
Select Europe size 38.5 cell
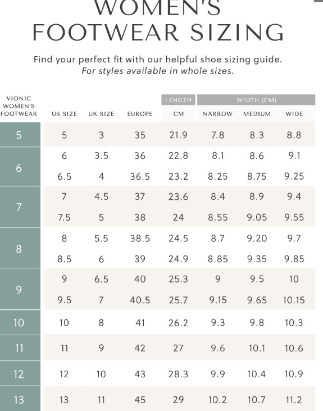pyautogui.click(x=140, y=238)
